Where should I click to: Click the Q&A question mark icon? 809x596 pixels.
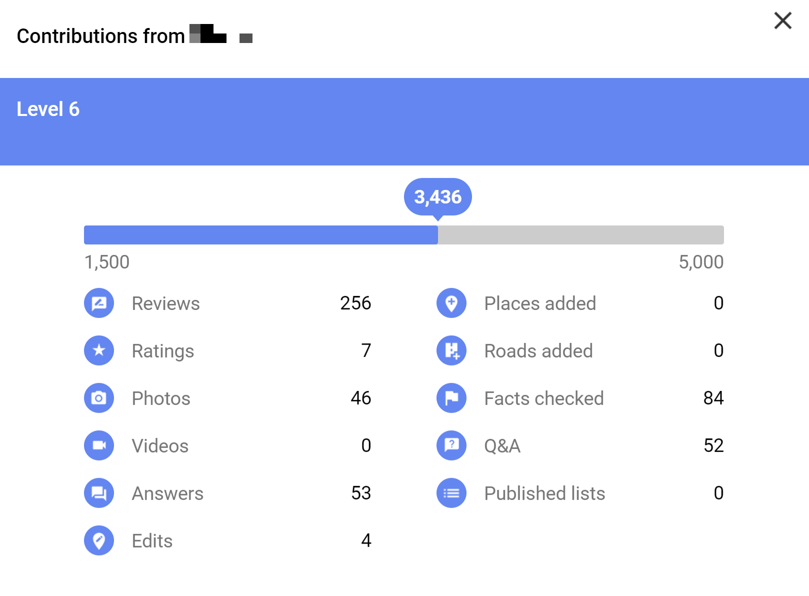tap(451, 445)
